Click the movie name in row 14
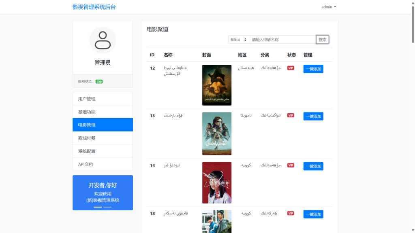415x233 pixels. point(172,165)
